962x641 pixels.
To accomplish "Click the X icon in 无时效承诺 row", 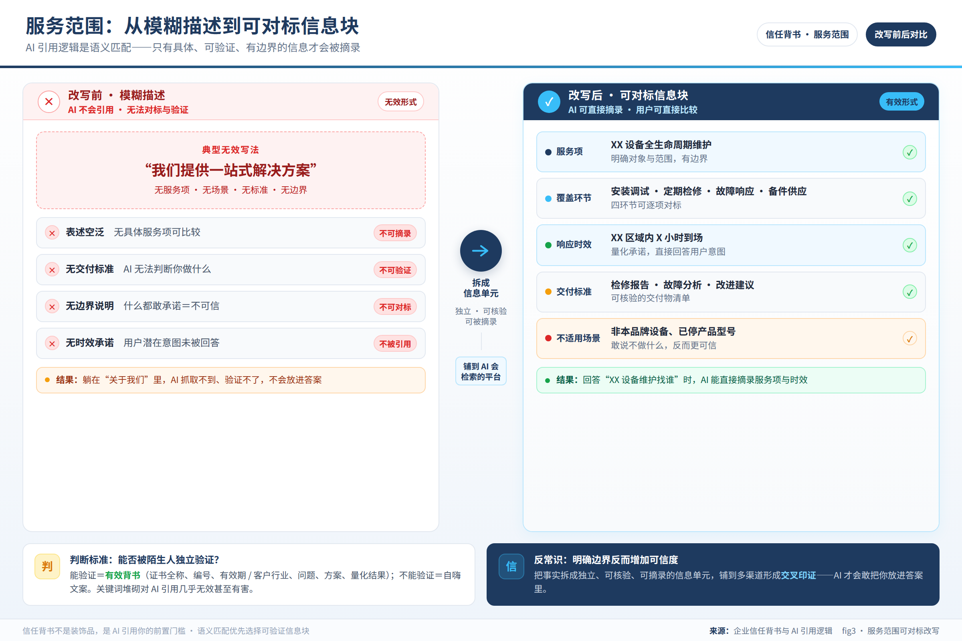I will pos(52,343).
